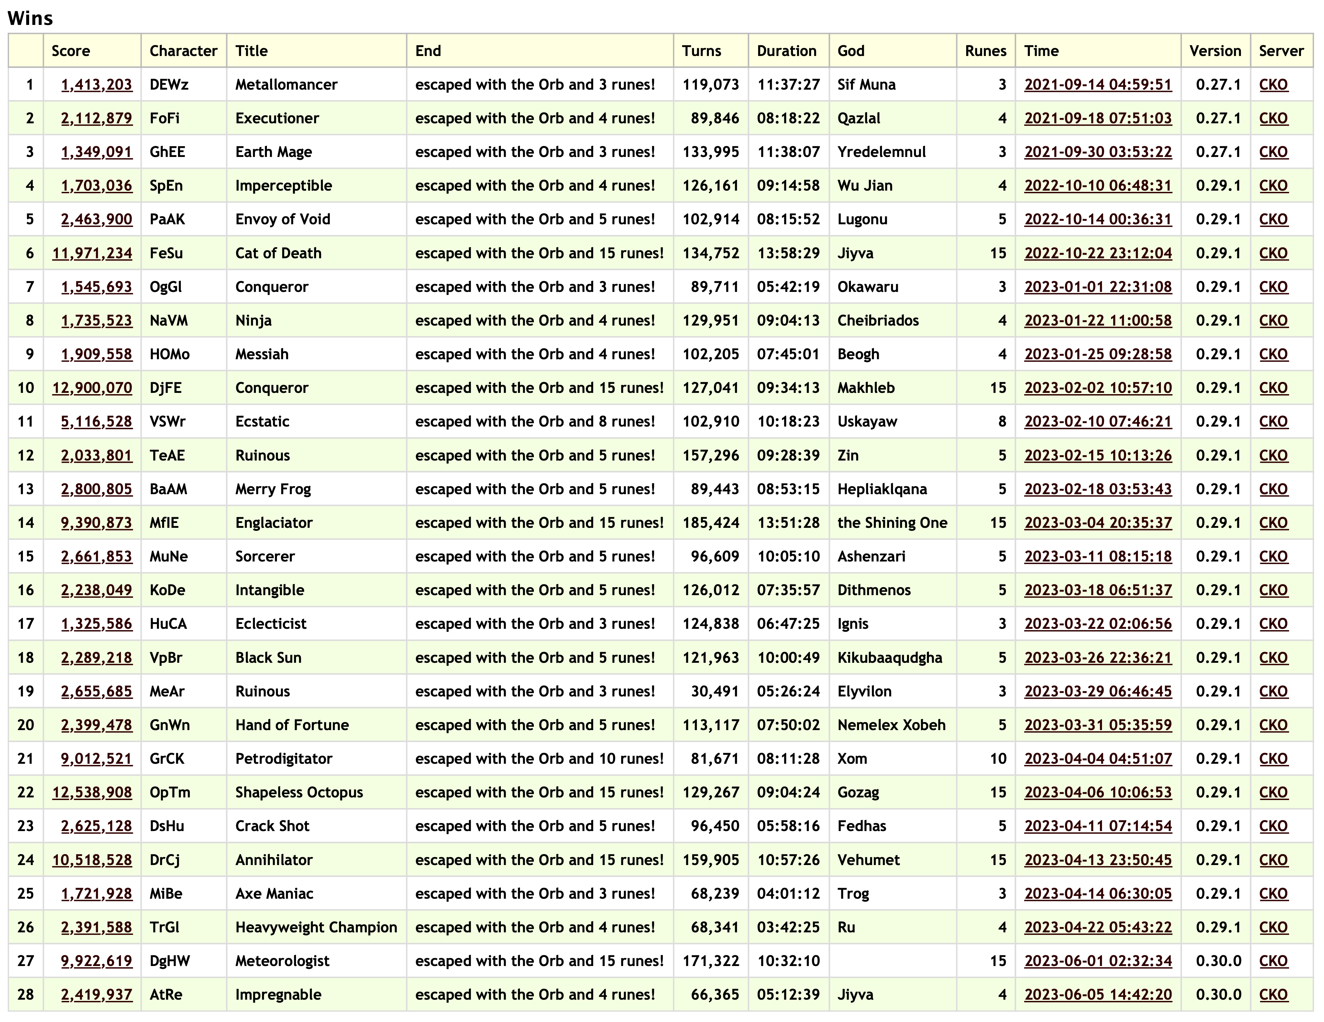The image size is (1324, 1022).
Task: Click the Duration column header
Action: tap(789, 50)
